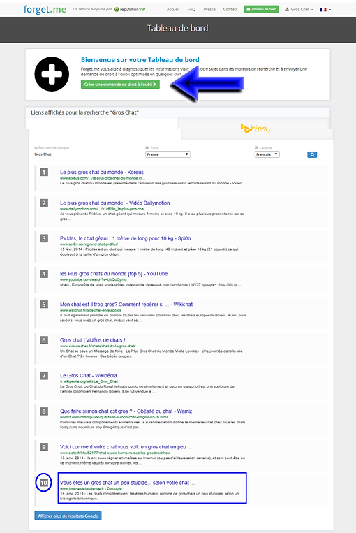Go to Accueil in the top navigation
The height and width of the screenshot is (533, 356).
coord(173,10)
